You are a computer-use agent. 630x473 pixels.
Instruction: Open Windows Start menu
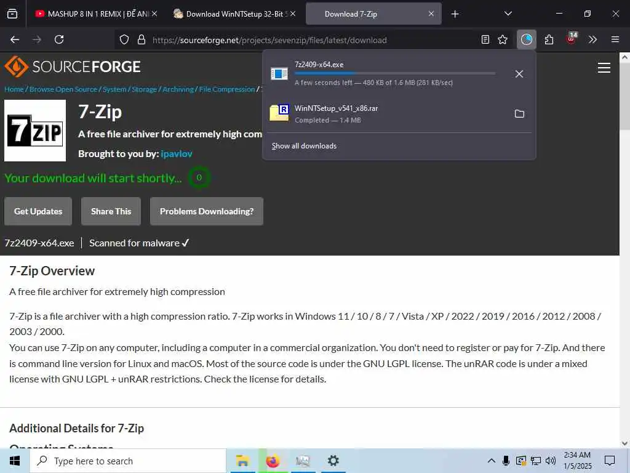click(15, 461)
